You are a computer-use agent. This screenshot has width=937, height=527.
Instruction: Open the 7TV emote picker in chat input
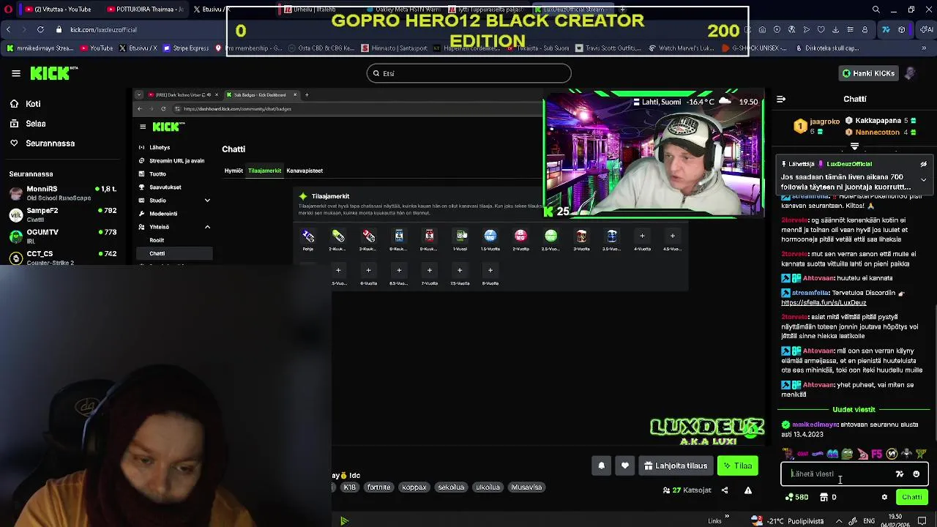(x=900, y=474)
